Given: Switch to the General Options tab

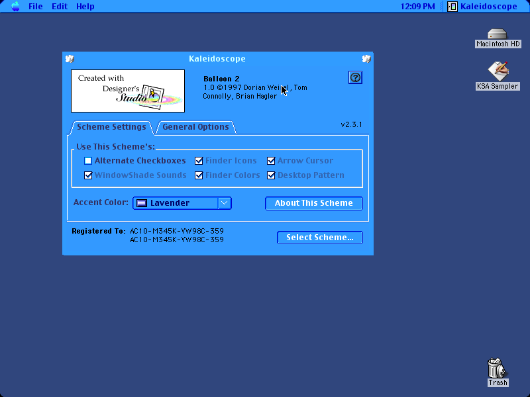Looking at the screenshot, I should [x=195, y=127].
